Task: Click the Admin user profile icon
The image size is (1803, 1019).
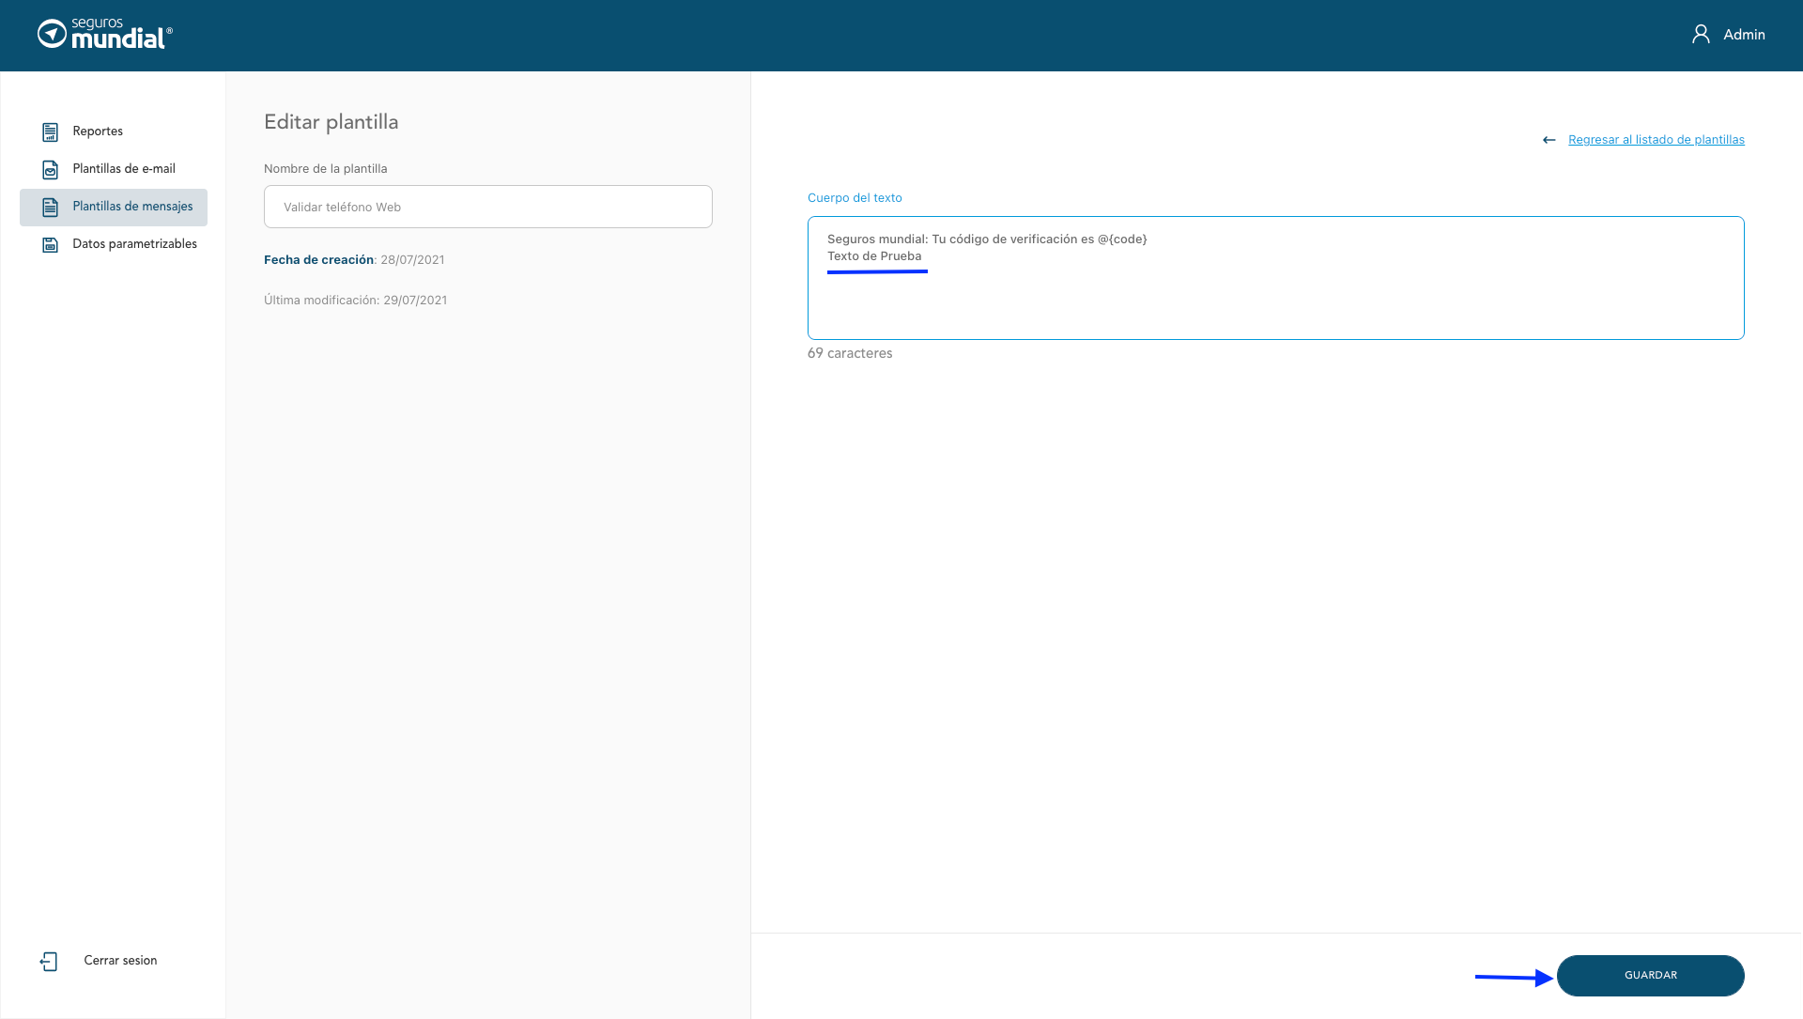Action: click(x=1701, y=35)
